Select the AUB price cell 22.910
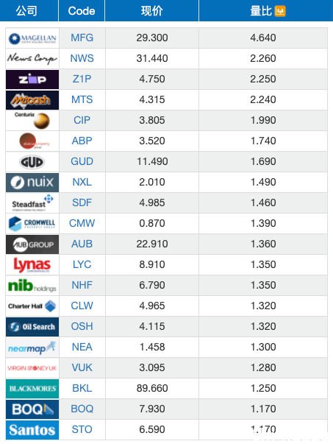The height and width of the screenshot is (444, 333). click(x=152, y=244)
